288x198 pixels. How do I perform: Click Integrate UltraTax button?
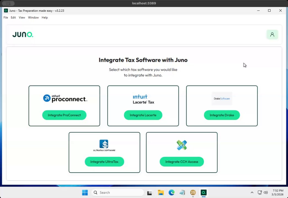pyautogui.click(x=104, y=162)
